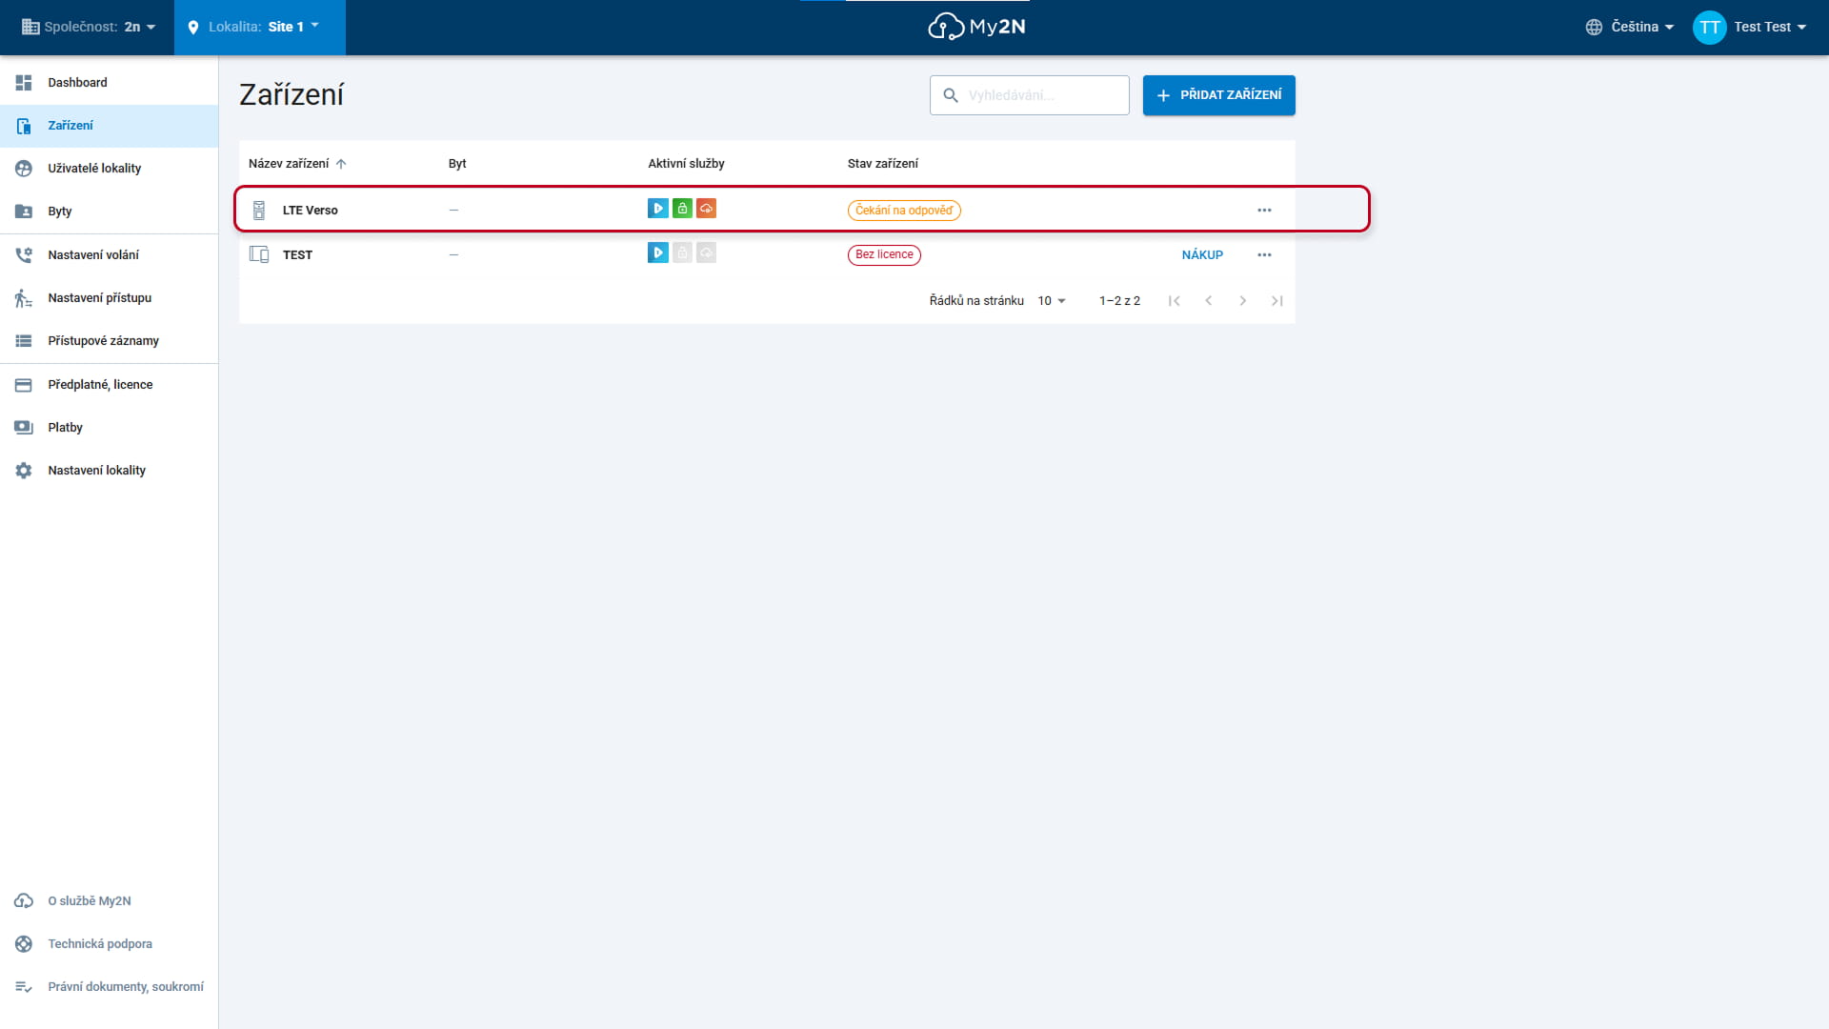Open more options for TEST device
Screen dimensions: 1829x1029
1264,255
